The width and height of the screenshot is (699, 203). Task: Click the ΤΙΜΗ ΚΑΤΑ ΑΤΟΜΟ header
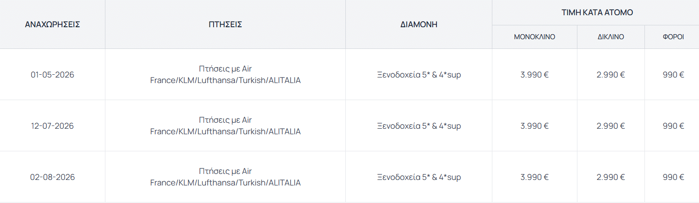click(597, 12)
